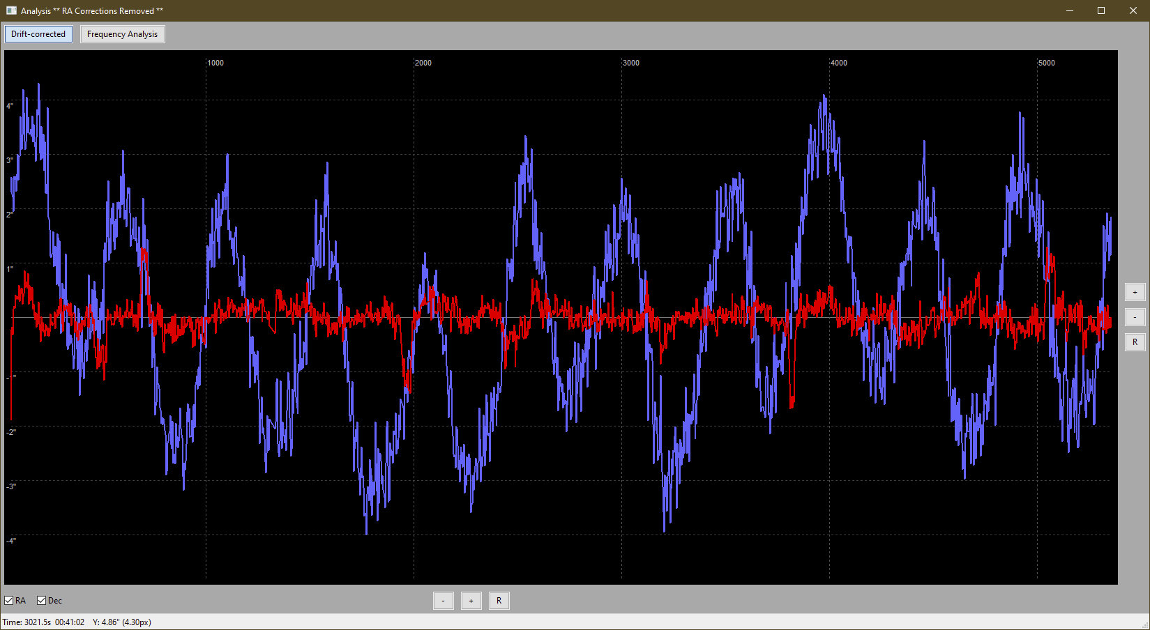Maximize the Analysis window
The width and height of the screenshot is (1150, 630).
[x=1101, y=10]
